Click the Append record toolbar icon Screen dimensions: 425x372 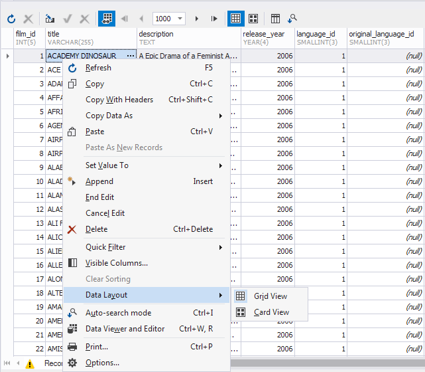(50, 19)
